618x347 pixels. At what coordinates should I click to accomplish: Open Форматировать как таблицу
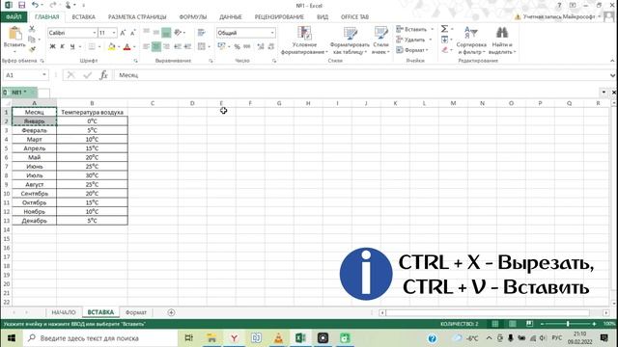(350, 40)
